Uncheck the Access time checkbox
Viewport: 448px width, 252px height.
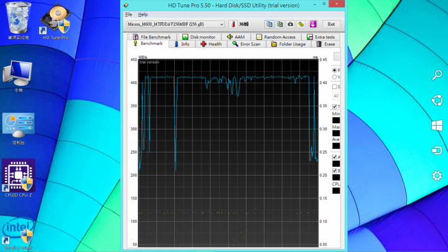pyautogui.click(x=334, y=157)
